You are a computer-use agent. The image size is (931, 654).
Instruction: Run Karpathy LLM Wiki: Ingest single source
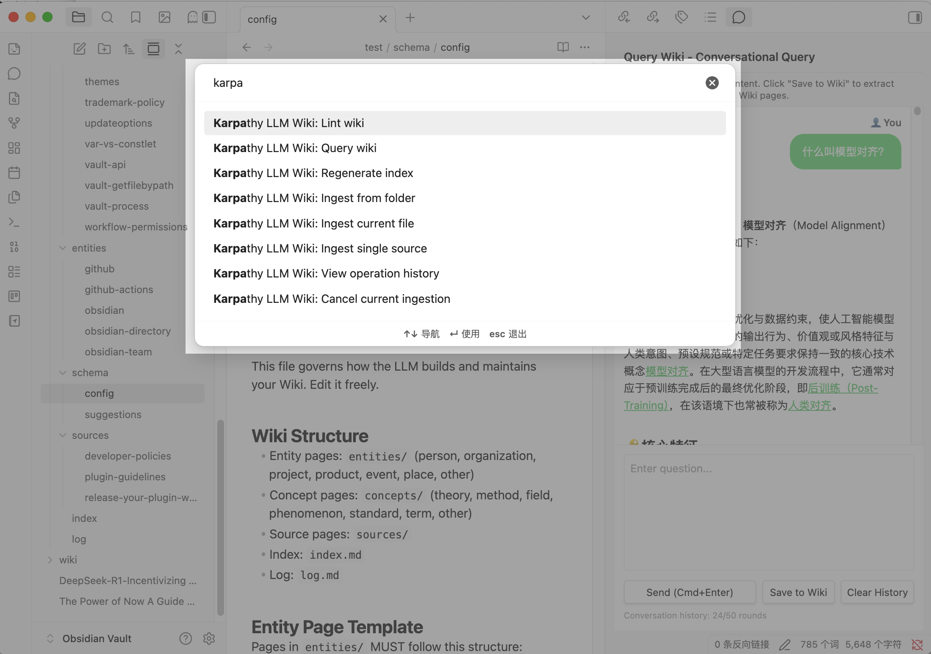tap(465, 249)
